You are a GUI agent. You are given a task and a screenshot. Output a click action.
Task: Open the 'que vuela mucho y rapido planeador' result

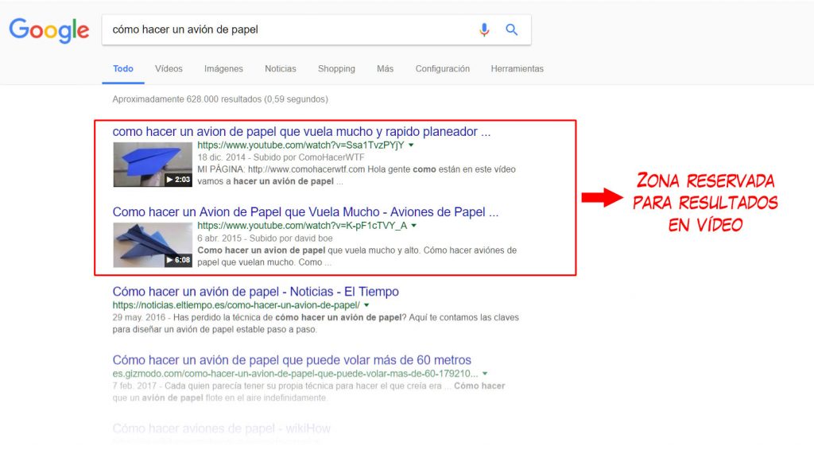[x=301, y=132]
